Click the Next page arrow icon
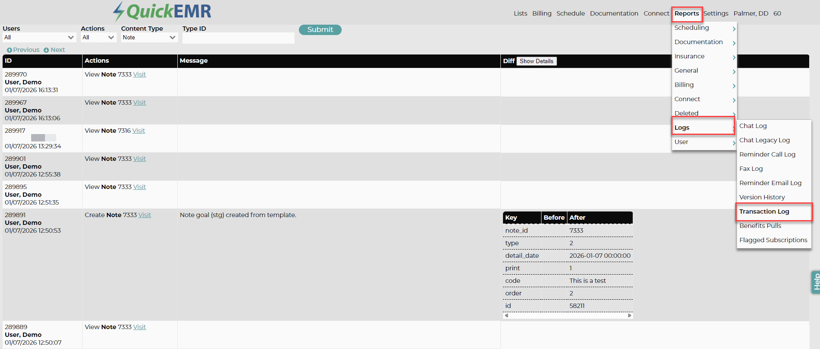Viewport: 820px width, 349px height. point(46,50)
